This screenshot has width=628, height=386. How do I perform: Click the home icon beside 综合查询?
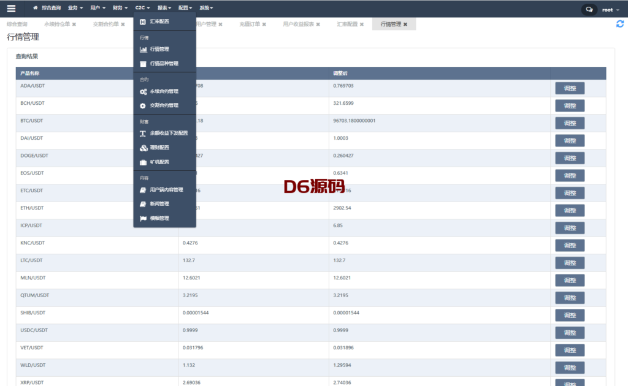(35, 8)
